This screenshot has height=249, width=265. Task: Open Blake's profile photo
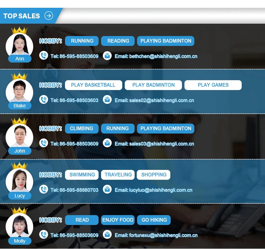pyautogui.click(x=19, y=91)
